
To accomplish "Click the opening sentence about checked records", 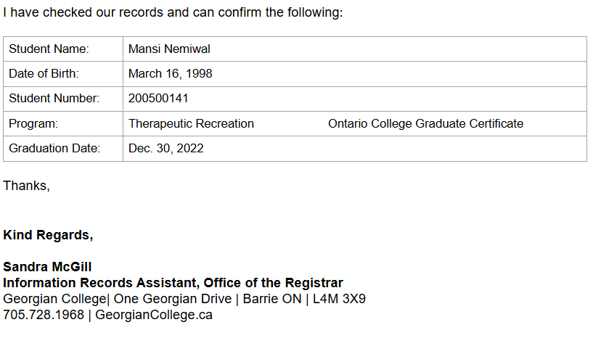I will pos(173,13).
